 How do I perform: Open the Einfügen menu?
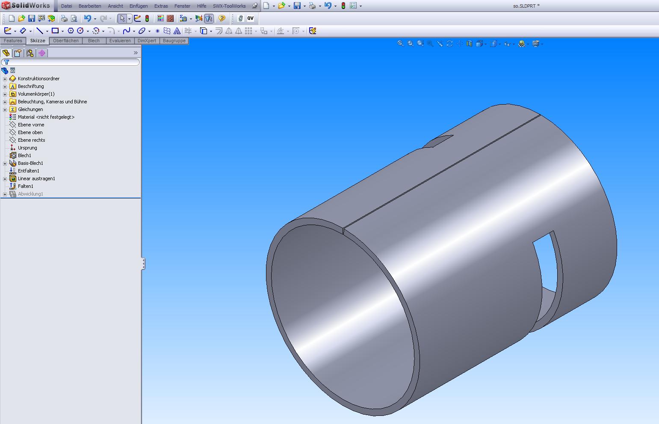[x=139, y=6]
